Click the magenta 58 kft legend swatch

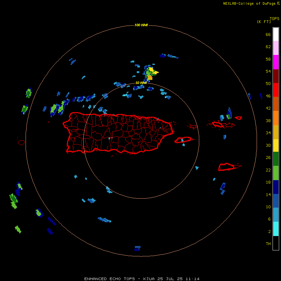pos(276,62)
